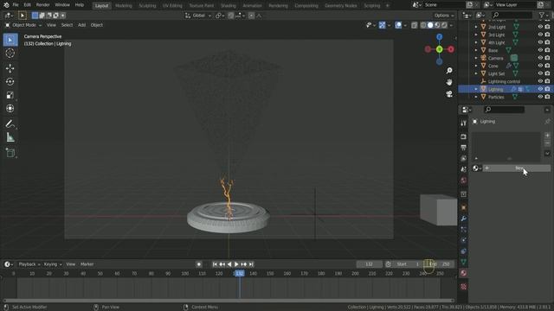Open the Options dropdown
Viewport: 554px width, 311px height.
tap(444, 16)
